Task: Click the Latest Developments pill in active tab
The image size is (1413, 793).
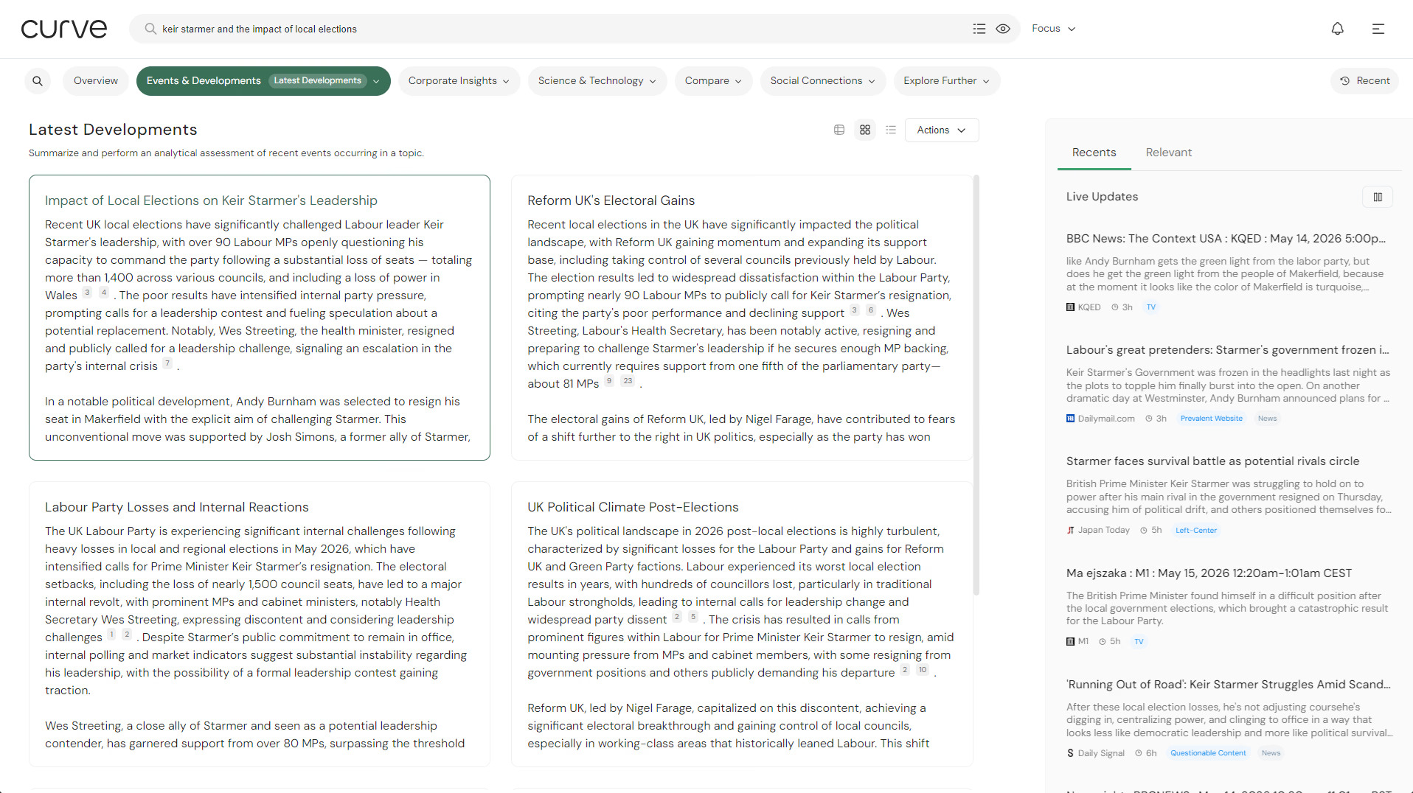Action: pos(317,81)
